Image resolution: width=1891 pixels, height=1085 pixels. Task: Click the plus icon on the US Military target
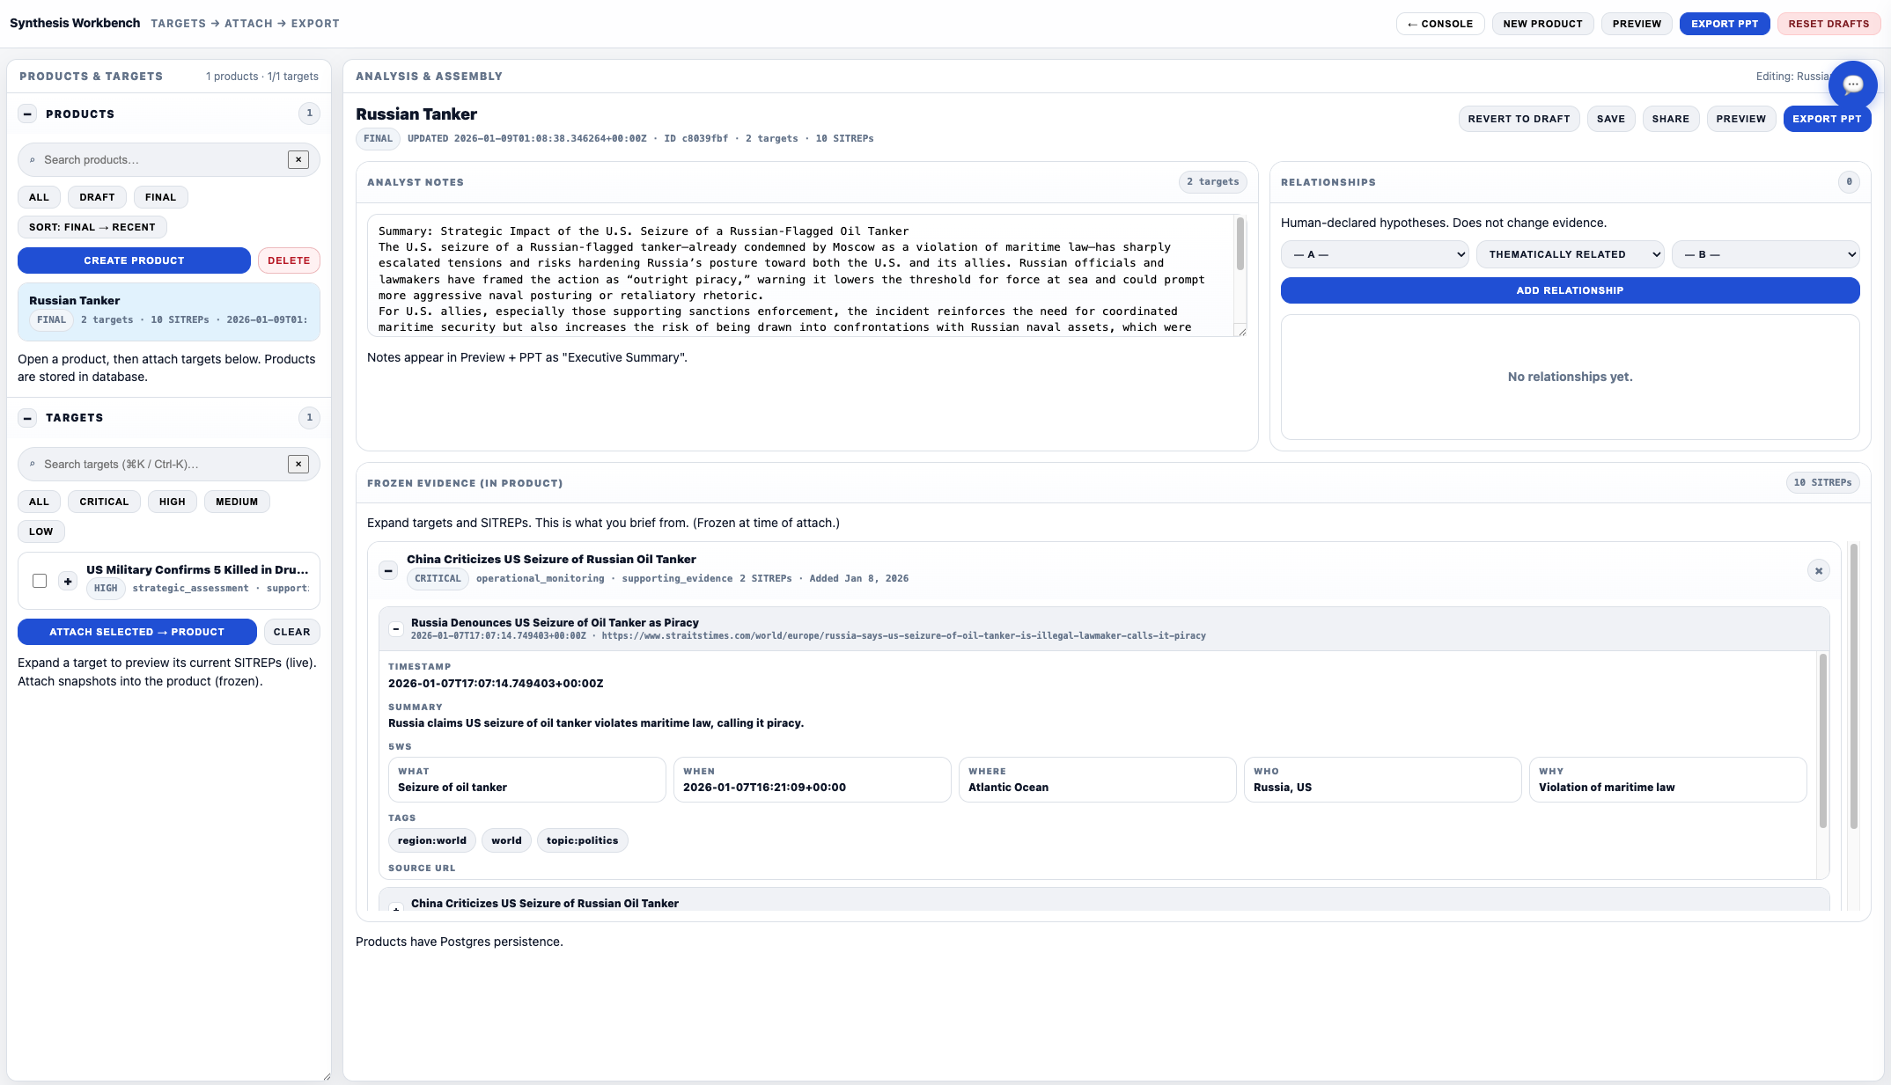(68, 581)
